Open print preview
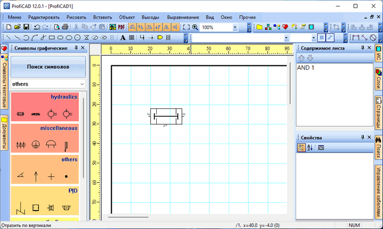 coord(57,27)
